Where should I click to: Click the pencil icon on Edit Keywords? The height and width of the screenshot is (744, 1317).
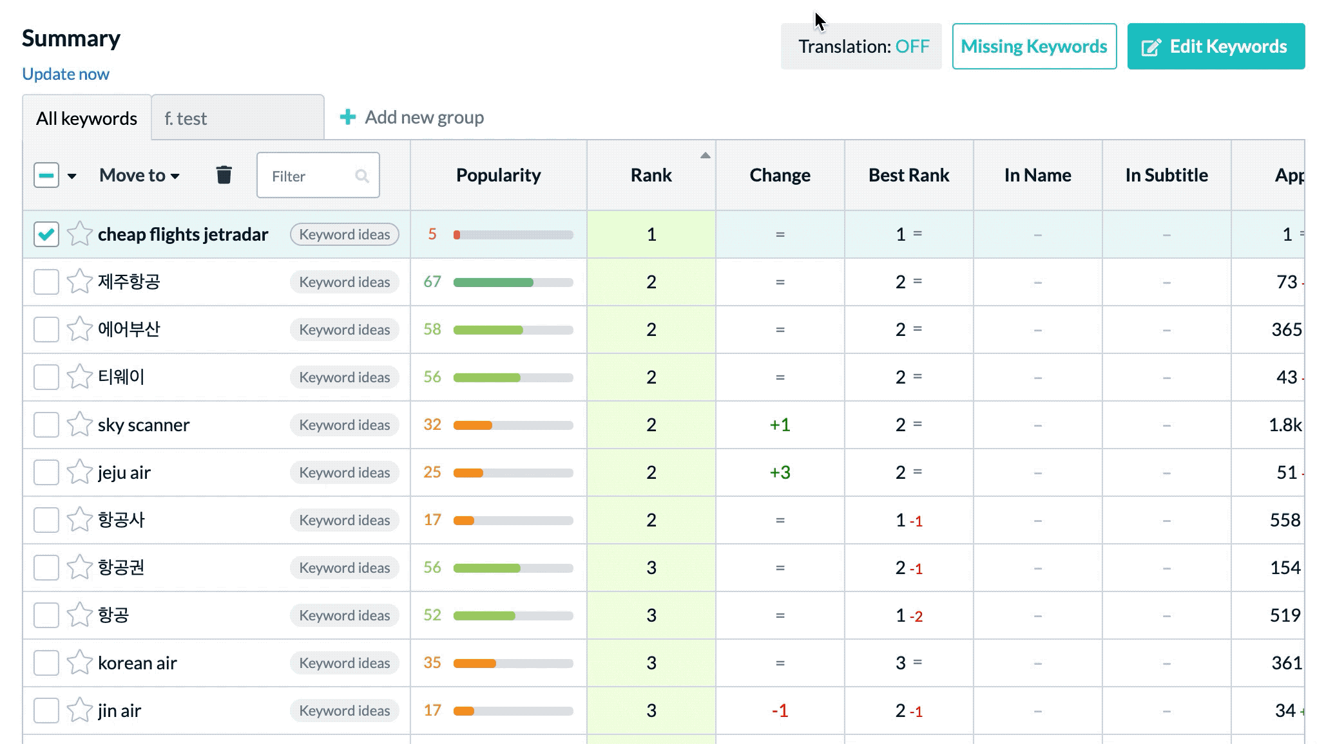(1151, 47)
